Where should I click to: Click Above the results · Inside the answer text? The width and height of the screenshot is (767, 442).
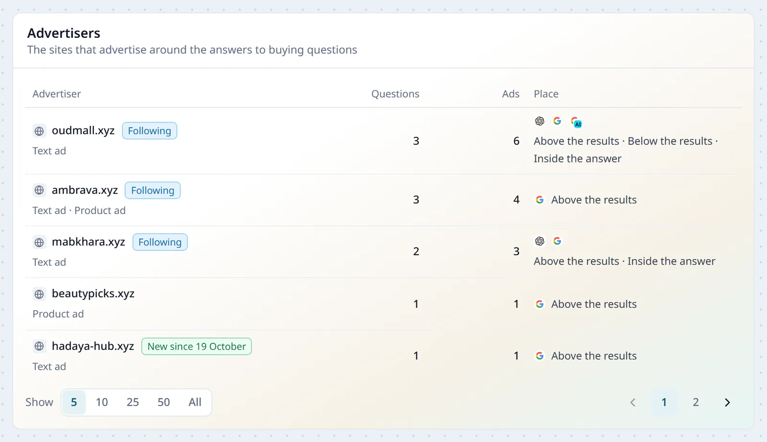tap(625, 261)
